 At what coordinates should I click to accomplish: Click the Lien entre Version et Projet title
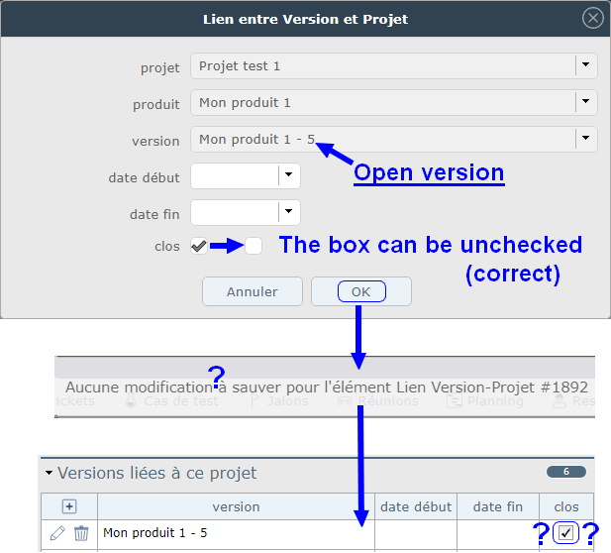pyautogui.click(x=305, y=19)
